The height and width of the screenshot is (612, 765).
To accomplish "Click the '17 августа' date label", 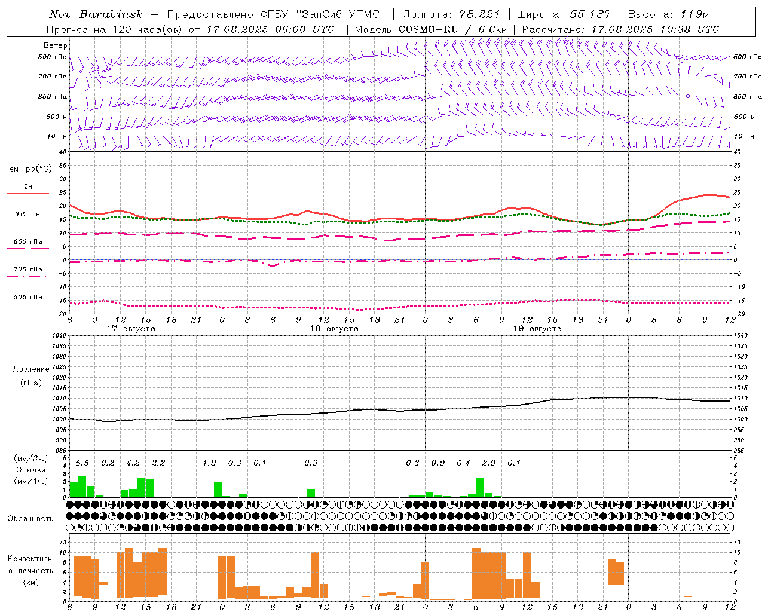I will [x=131, y=329].
